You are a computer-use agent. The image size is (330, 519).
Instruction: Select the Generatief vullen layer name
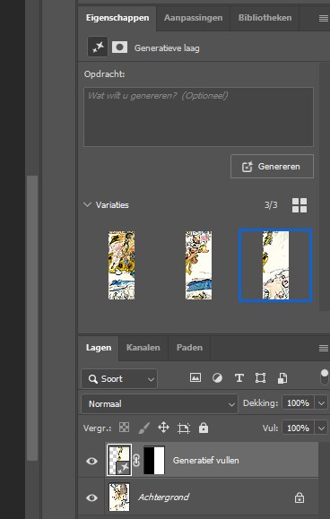coord(205,461)
